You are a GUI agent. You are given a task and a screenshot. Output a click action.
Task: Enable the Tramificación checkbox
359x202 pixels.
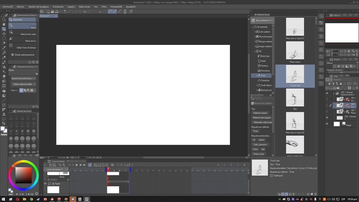pos(271,176)
